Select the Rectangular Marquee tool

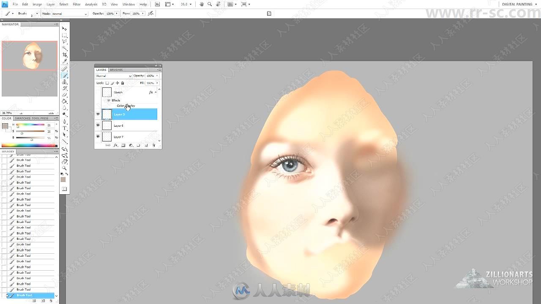(65, 35)
